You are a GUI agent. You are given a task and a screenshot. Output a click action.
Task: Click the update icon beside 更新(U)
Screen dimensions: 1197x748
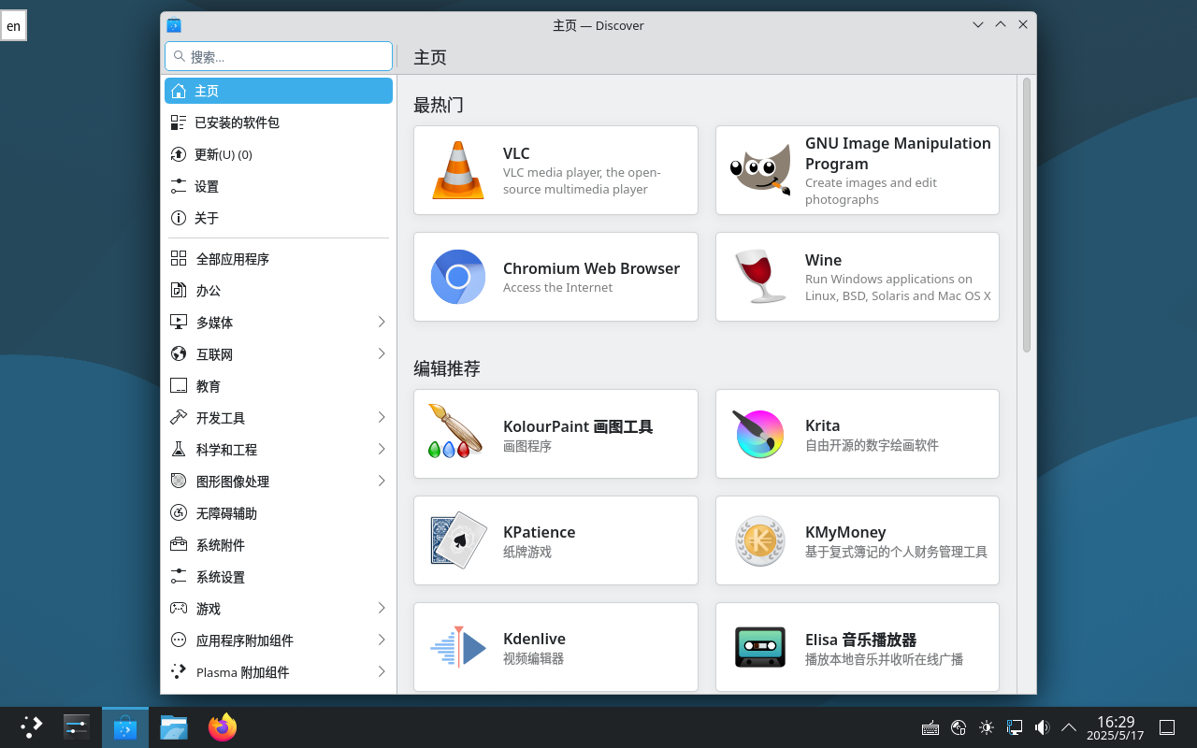click(x=179, y=154)
